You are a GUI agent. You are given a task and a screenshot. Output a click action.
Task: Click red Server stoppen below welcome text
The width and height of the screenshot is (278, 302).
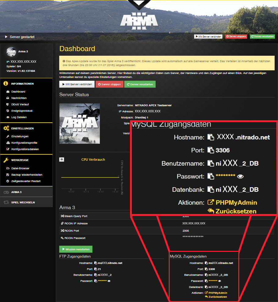point(110,84)
